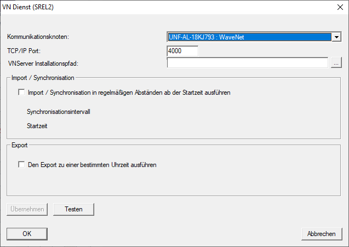Image resolution: width=349 pixels, height=247 pixels.
Task: Browse for installation path with '...' button
Action: [336, 63]
